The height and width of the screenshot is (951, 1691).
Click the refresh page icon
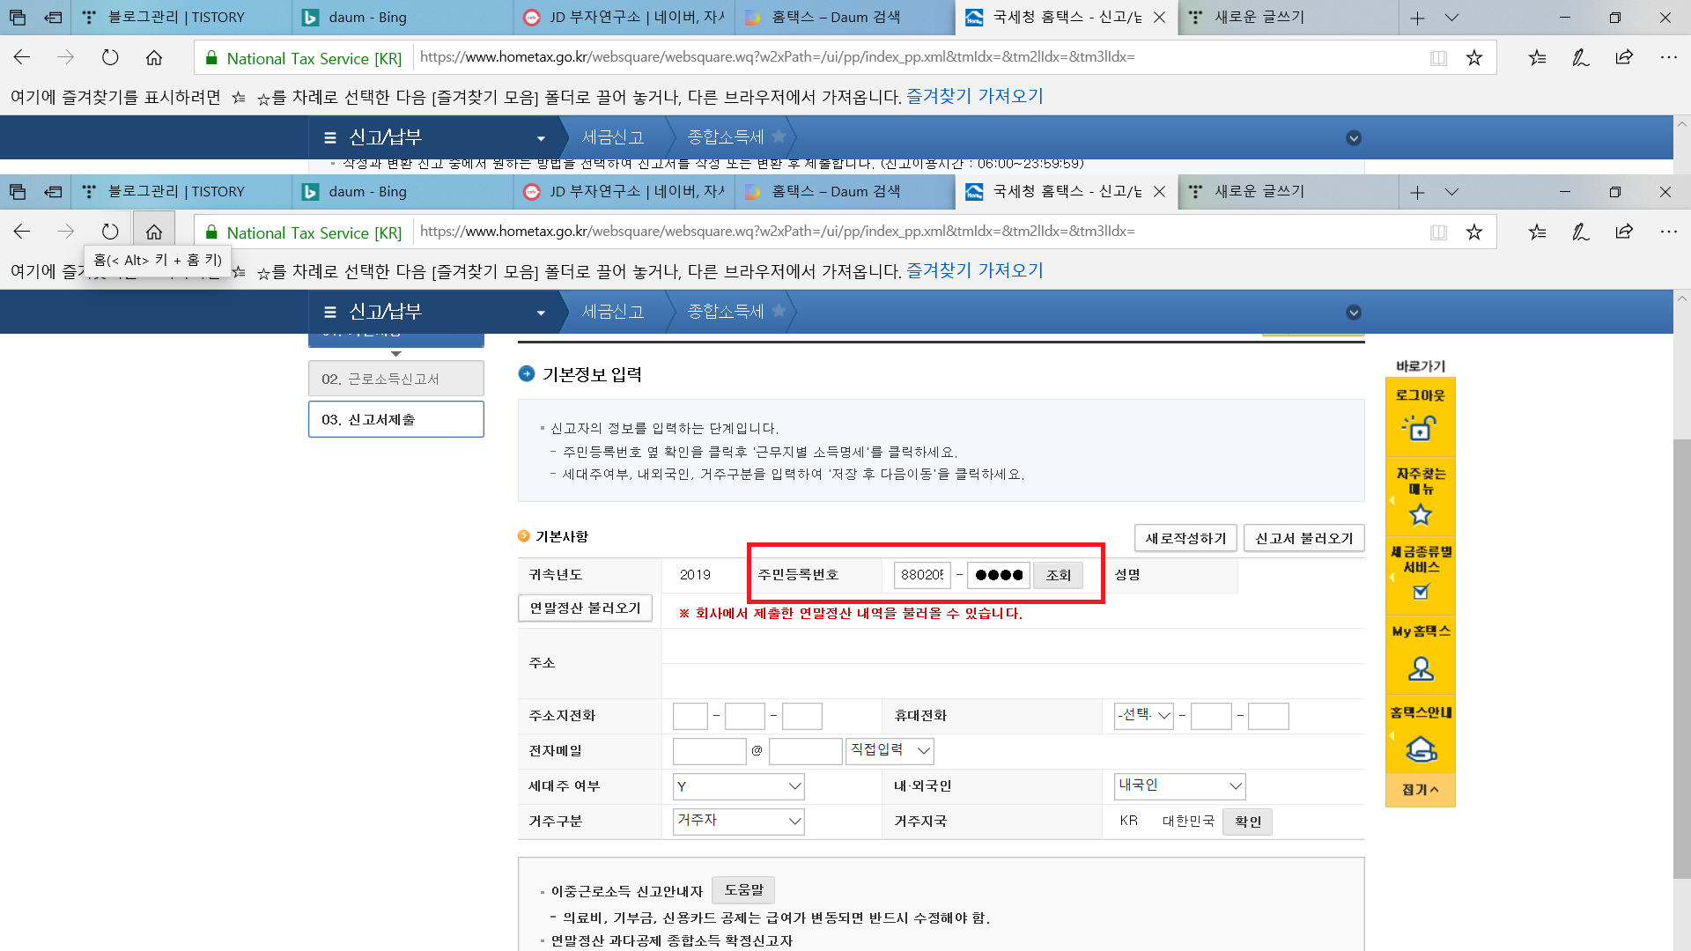coord(110,232)
